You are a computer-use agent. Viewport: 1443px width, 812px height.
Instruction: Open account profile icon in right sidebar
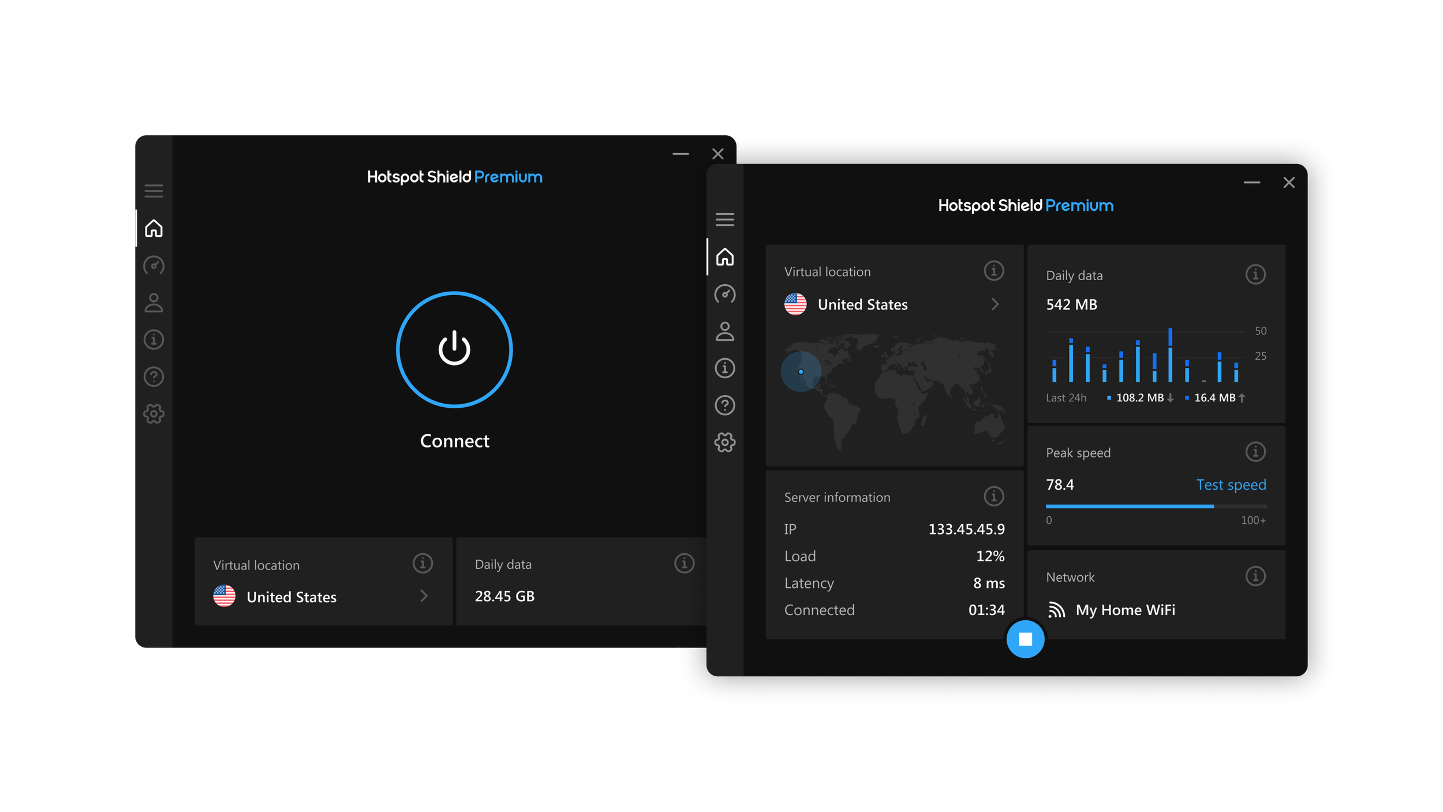[x=725, y=331]
